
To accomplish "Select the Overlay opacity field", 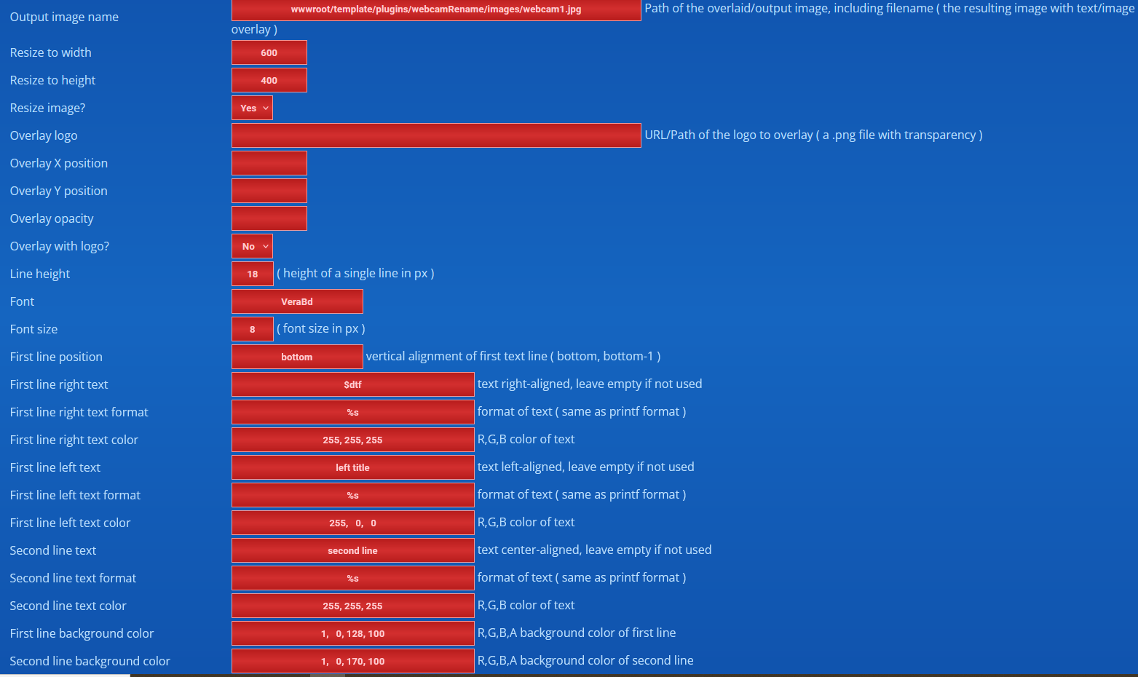I will coord(269,218).
